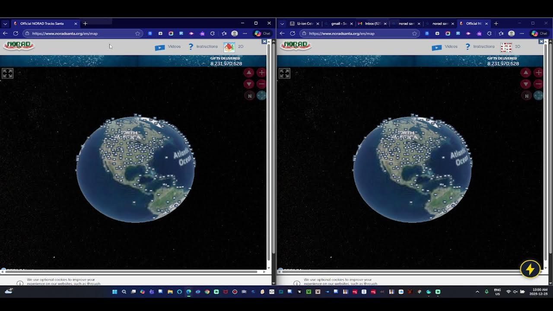
Task: Switch to Li-ion Cele tab
Action: tap(304, 24)
